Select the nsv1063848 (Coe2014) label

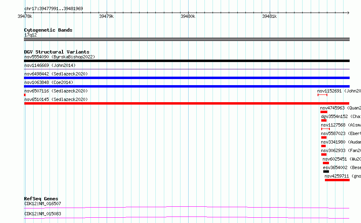(x=49, y=82)
